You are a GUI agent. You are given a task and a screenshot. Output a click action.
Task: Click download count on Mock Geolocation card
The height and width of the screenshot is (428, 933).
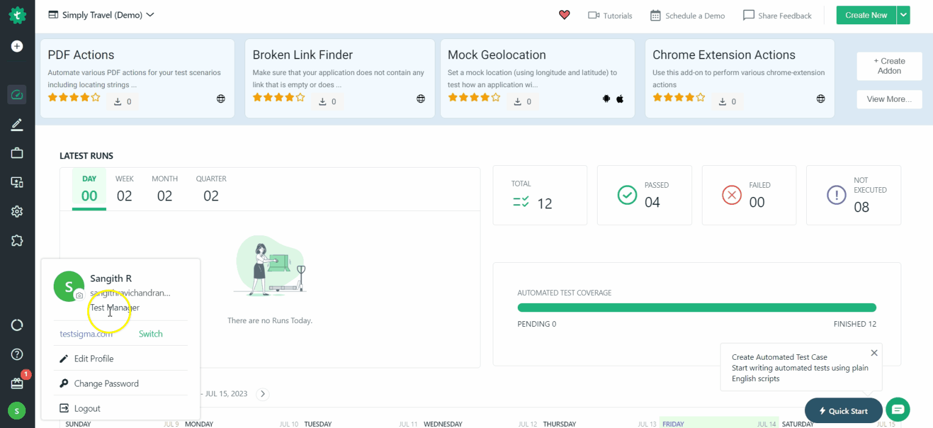[523, 102]
